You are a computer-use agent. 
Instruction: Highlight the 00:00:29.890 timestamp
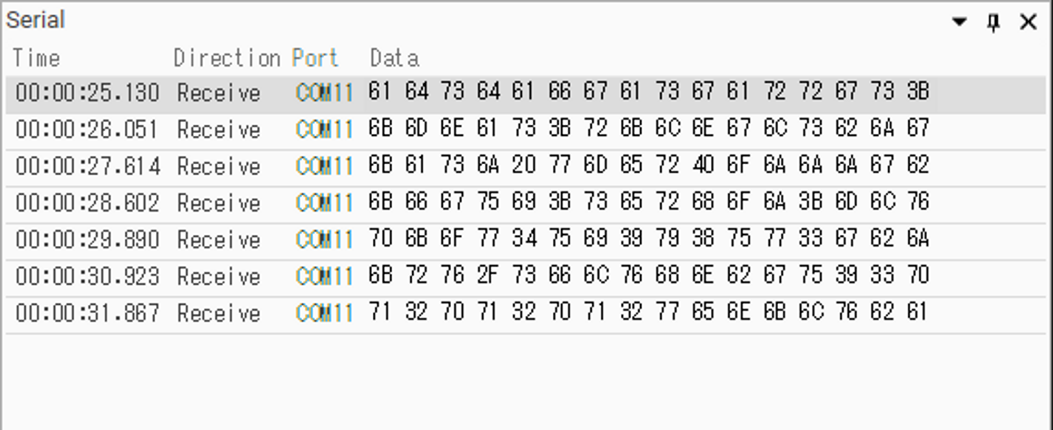[x=87, y=240]
